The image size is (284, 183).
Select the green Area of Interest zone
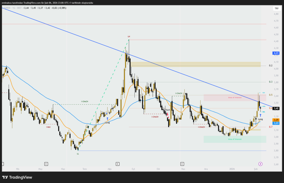235,139
